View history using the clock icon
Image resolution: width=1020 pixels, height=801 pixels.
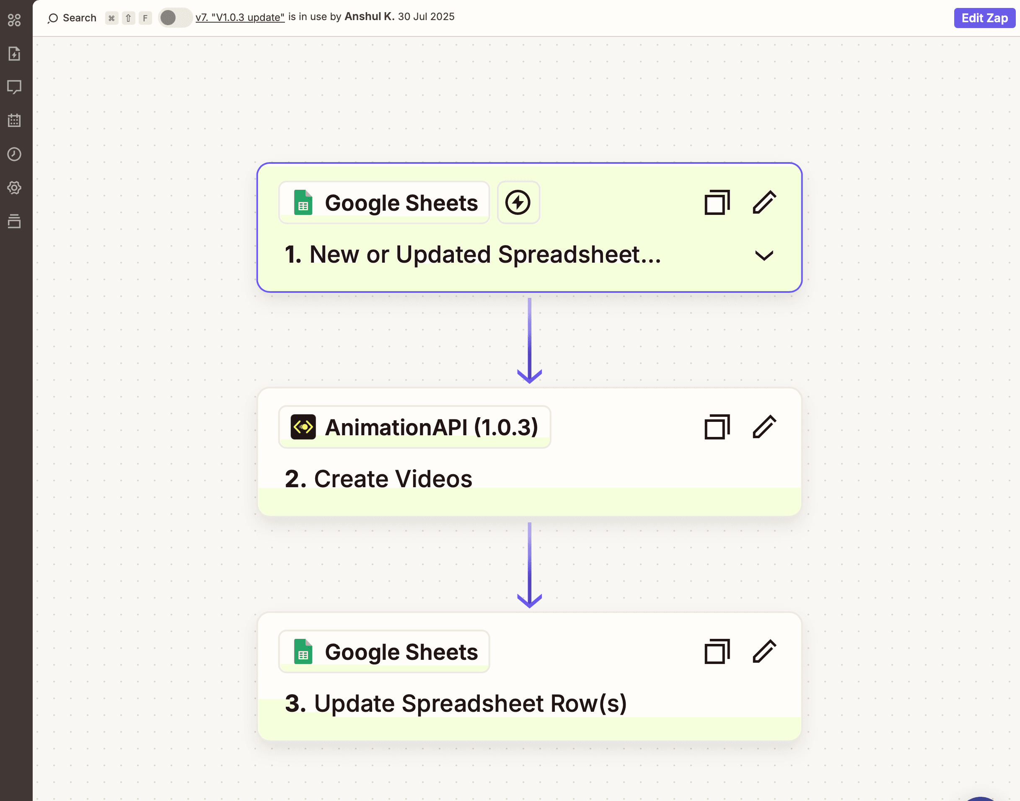coord(15,154)
